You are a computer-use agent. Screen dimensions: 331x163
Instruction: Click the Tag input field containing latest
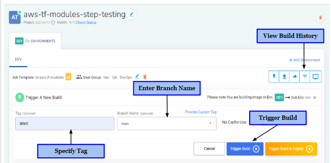65,123
